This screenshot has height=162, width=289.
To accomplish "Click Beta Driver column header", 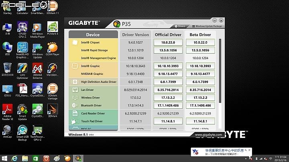I will click(x=200, y=35).
